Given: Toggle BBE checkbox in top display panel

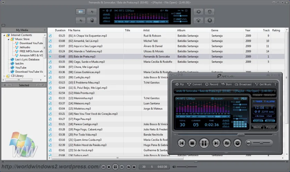Looking at the screenshot, I should [174, 13].
